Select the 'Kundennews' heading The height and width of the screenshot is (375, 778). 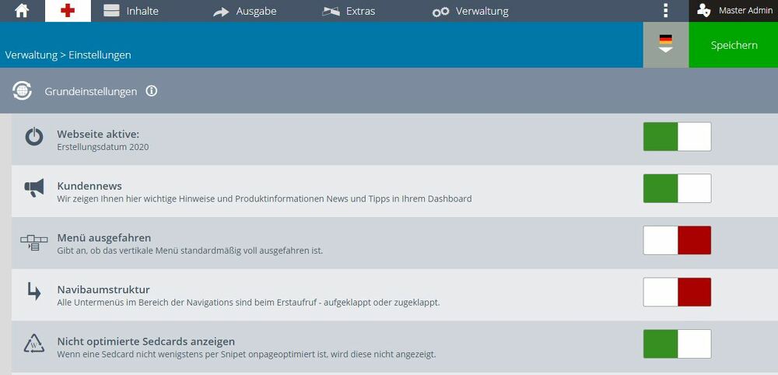89,186
